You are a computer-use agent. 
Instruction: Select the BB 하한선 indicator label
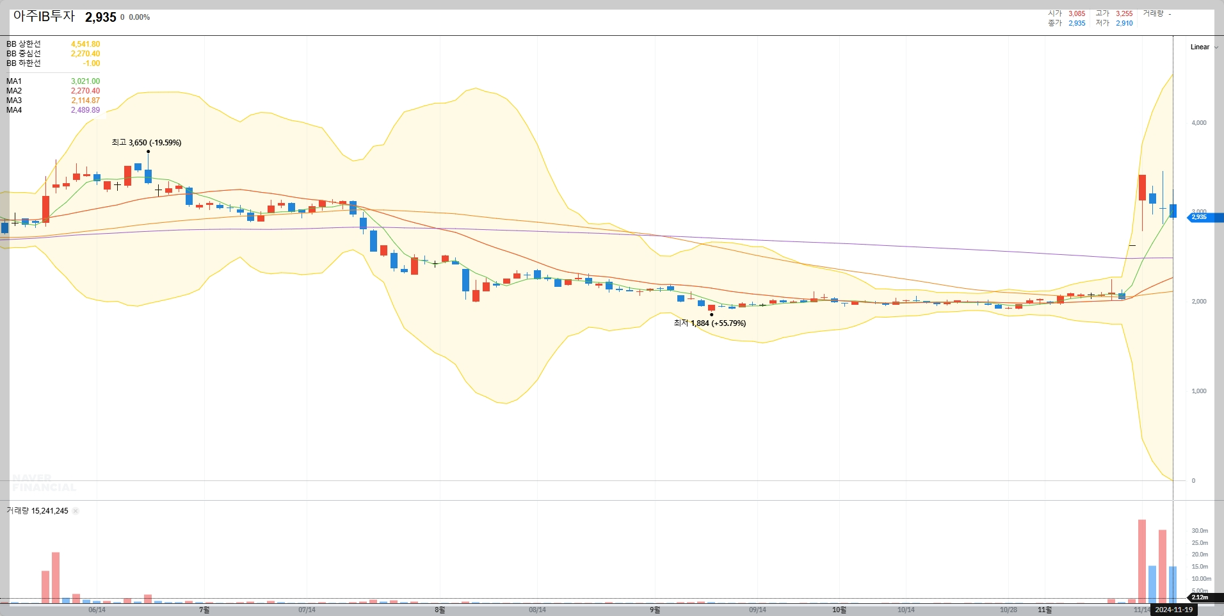click(24, 63)
